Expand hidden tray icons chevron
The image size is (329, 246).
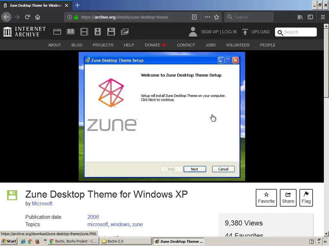pyautogui.click(x=325, y=242)
